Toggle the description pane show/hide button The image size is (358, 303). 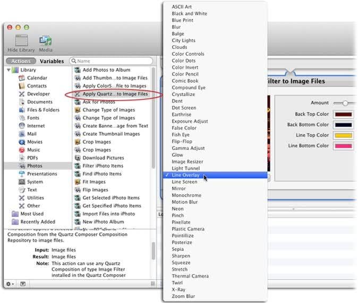point(23,284)
